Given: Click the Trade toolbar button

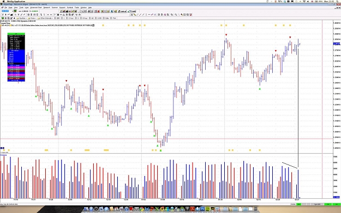Looking at the screenshot, I should tap(132, 11).
